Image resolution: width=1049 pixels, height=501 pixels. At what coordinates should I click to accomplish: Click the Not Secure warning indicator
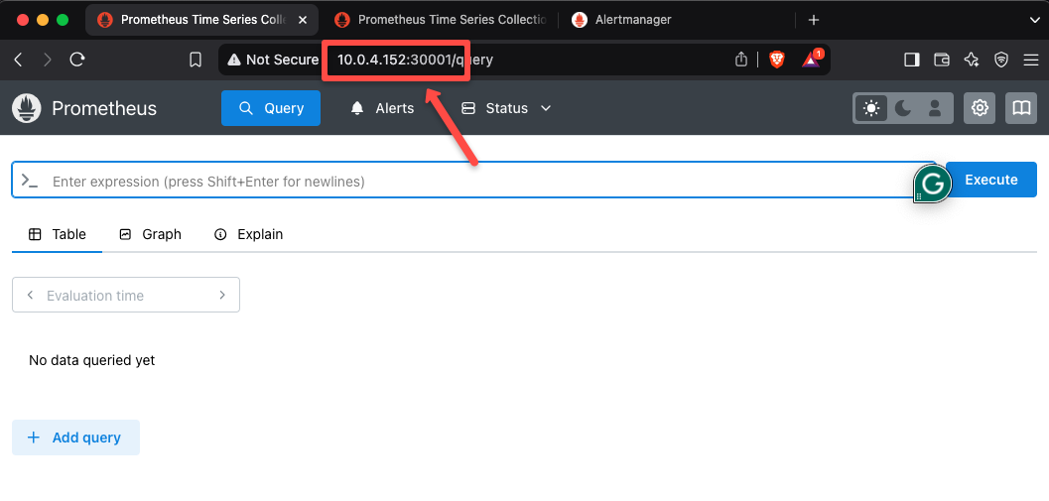pyautogui.click(x=273, y=61)
